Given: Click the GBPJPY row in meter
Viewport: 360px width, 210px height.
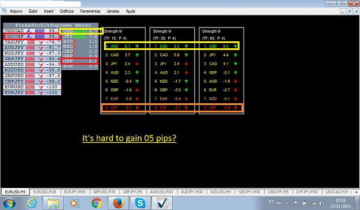Looking at the screenshot, I should click(32, 59).
